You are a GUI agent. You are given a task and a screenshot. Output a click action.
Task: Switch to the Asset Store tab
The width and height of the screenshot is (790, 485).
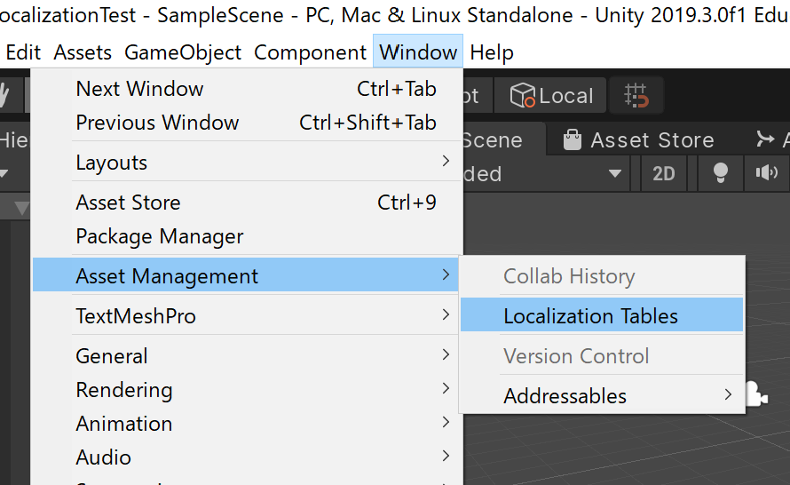point(652,140)
